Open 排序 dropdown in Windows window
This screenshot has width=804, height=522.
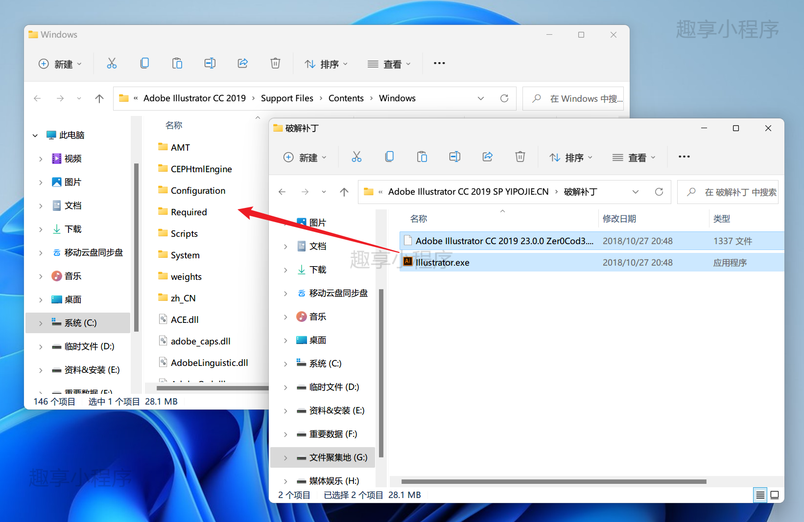(326, 64)
